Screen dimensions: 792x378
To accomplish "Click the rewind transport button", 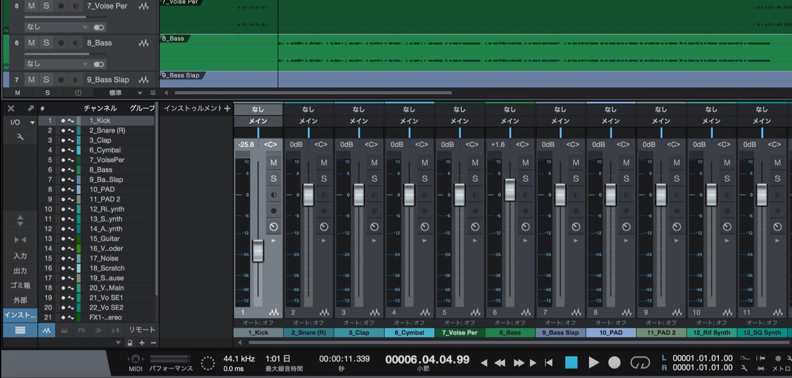I will point(500,362).
